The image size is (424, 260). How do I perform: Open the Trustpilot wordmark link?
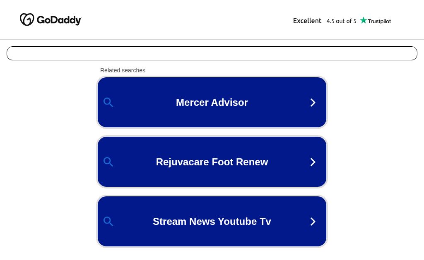point(379,21)
